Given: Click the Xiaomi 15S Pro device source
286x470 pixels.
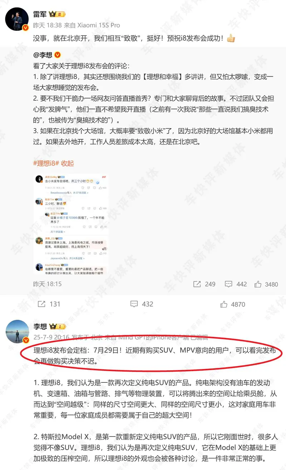Looking at the screenshot, I should point(92,25).
